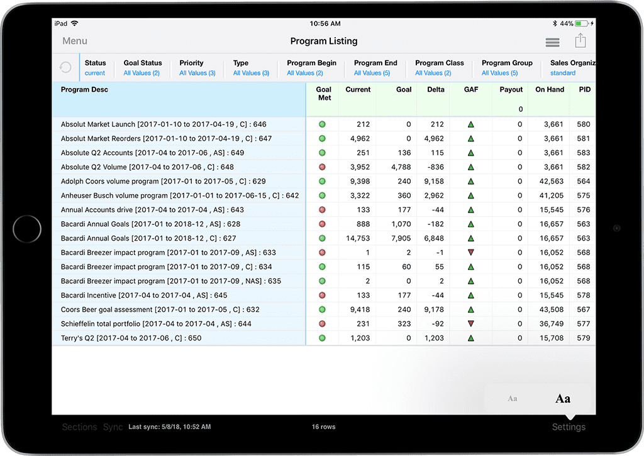Tap the refresh filters icon

tap(65, 67)
